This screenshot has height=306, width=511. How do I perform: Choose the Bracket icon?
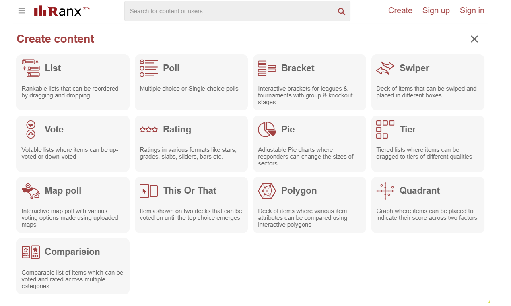tap(267, 68)
